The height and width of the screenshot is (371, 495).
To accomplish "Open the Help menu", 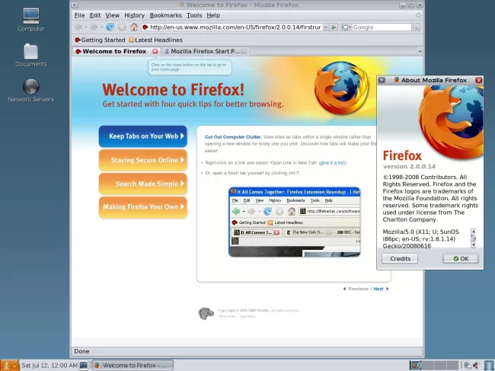I will (213, 15).
